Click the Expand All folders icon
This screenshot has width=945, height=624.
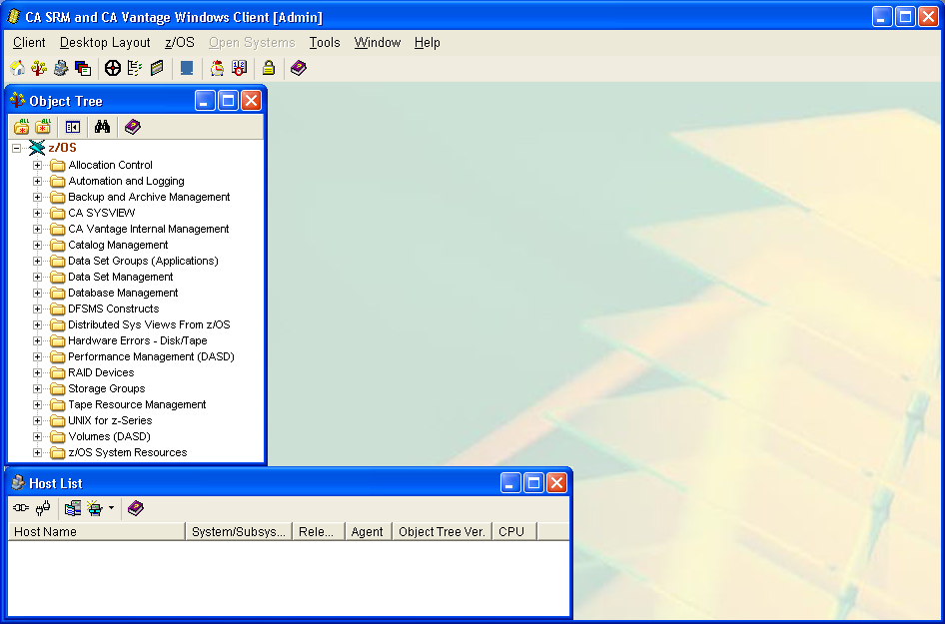click(x=21, y=127)
